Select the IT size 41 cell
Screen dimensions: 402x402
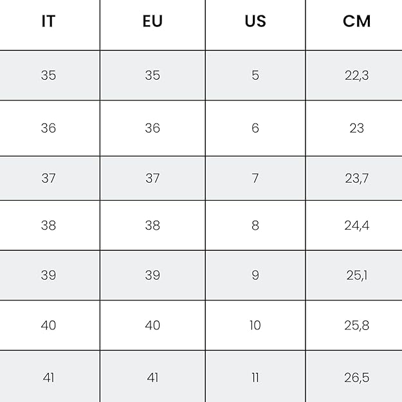pyautogui.click(x=48, y=377)
